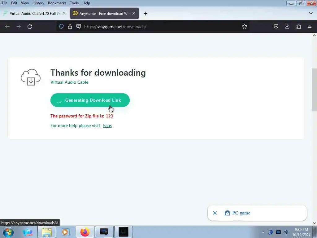This screenshot has height=238, width=317.
Task: Click the network monitor tray icon
Action: pyautogui.click(x=278, y=232)
